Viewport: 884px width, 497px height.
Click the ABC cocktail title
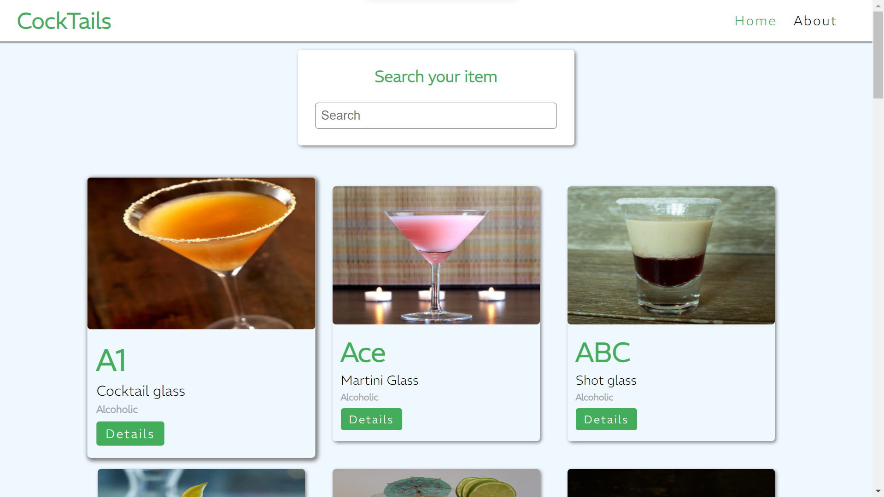tap(603, 353)
